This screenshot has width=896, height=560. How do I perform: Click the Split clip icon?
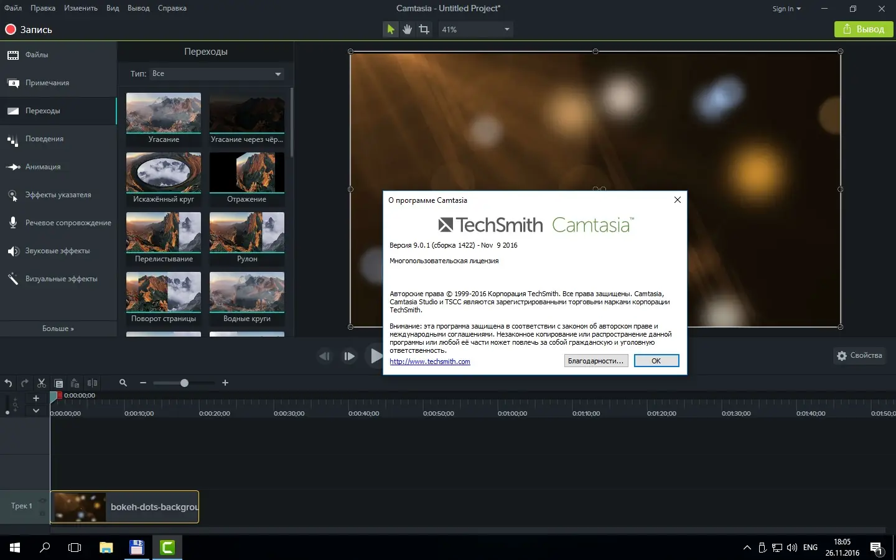(92, 383)
